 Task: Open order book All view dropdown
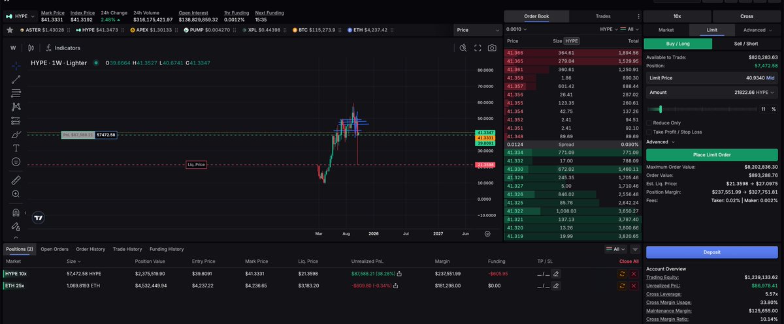tap(631, 29)
